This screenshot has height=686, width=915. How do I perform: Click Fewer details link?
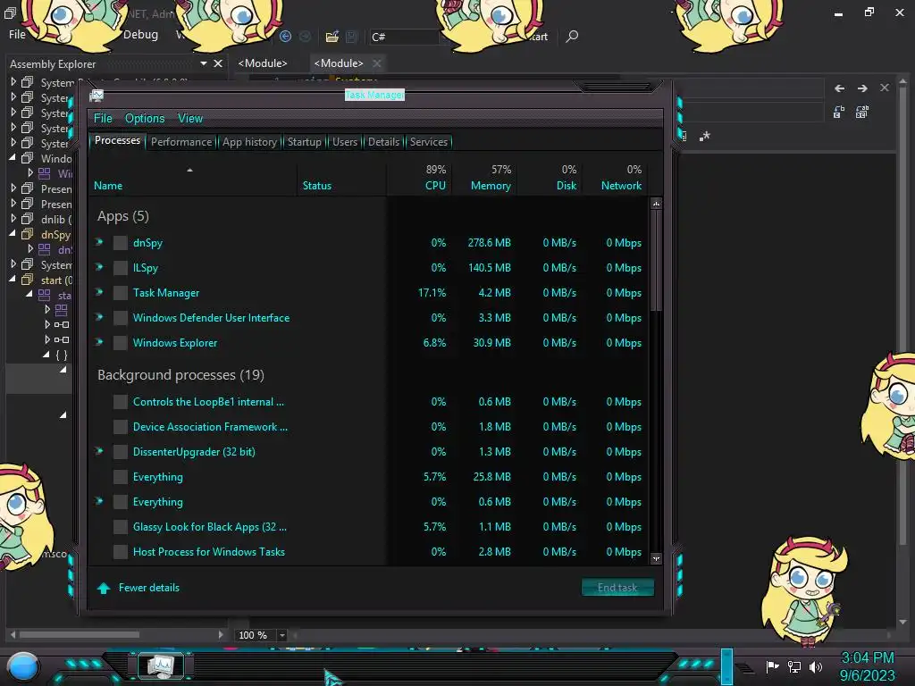pos(149,588)
